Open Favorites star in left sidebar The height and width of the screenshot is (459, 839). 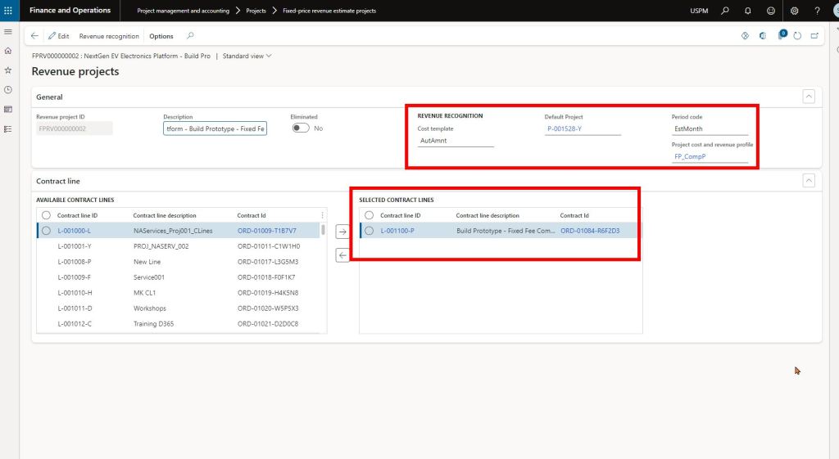click(8, 70)
